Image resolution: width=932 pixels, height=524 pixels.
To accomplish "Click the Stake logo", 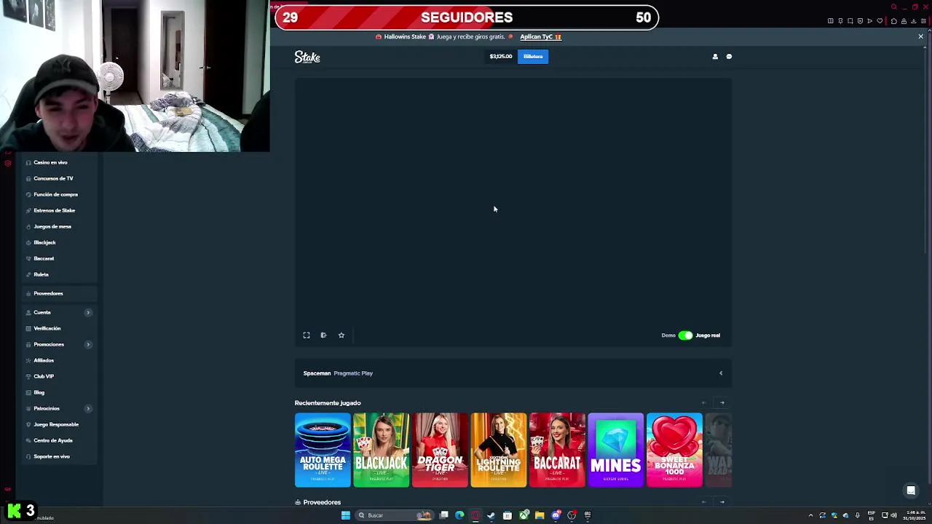I will coord(307,57).
